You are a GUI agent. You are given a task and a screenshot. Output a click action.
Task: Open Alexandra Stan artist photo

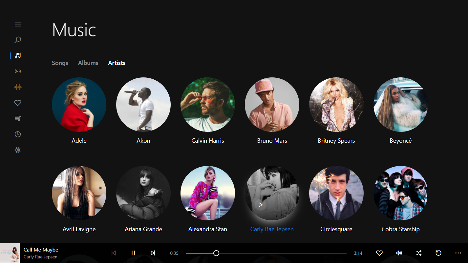pyautogui.click(x=208, y=193)
